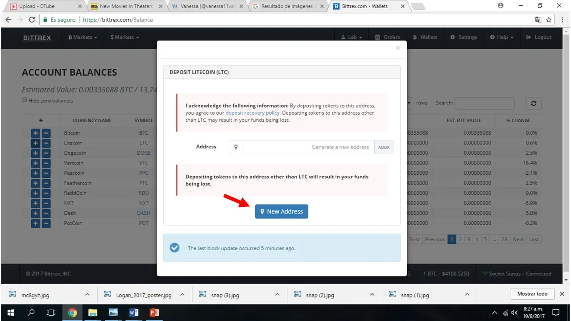
Task: Switch to the Vanessa tab
Action: (x=207, y=6)
